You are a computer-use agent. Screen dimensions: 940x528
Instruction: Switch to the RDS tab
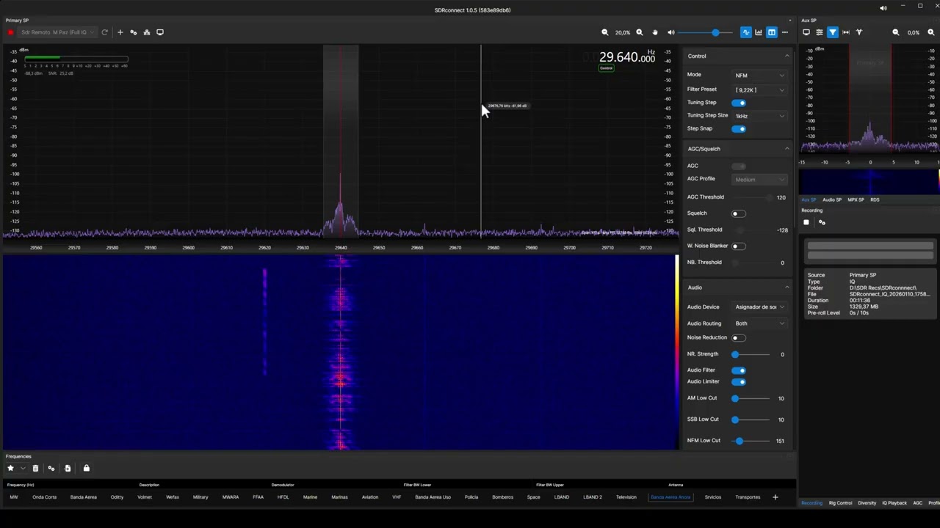coord(875,199)
